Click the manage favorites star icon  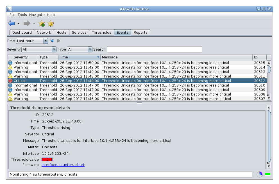(50, 24)
